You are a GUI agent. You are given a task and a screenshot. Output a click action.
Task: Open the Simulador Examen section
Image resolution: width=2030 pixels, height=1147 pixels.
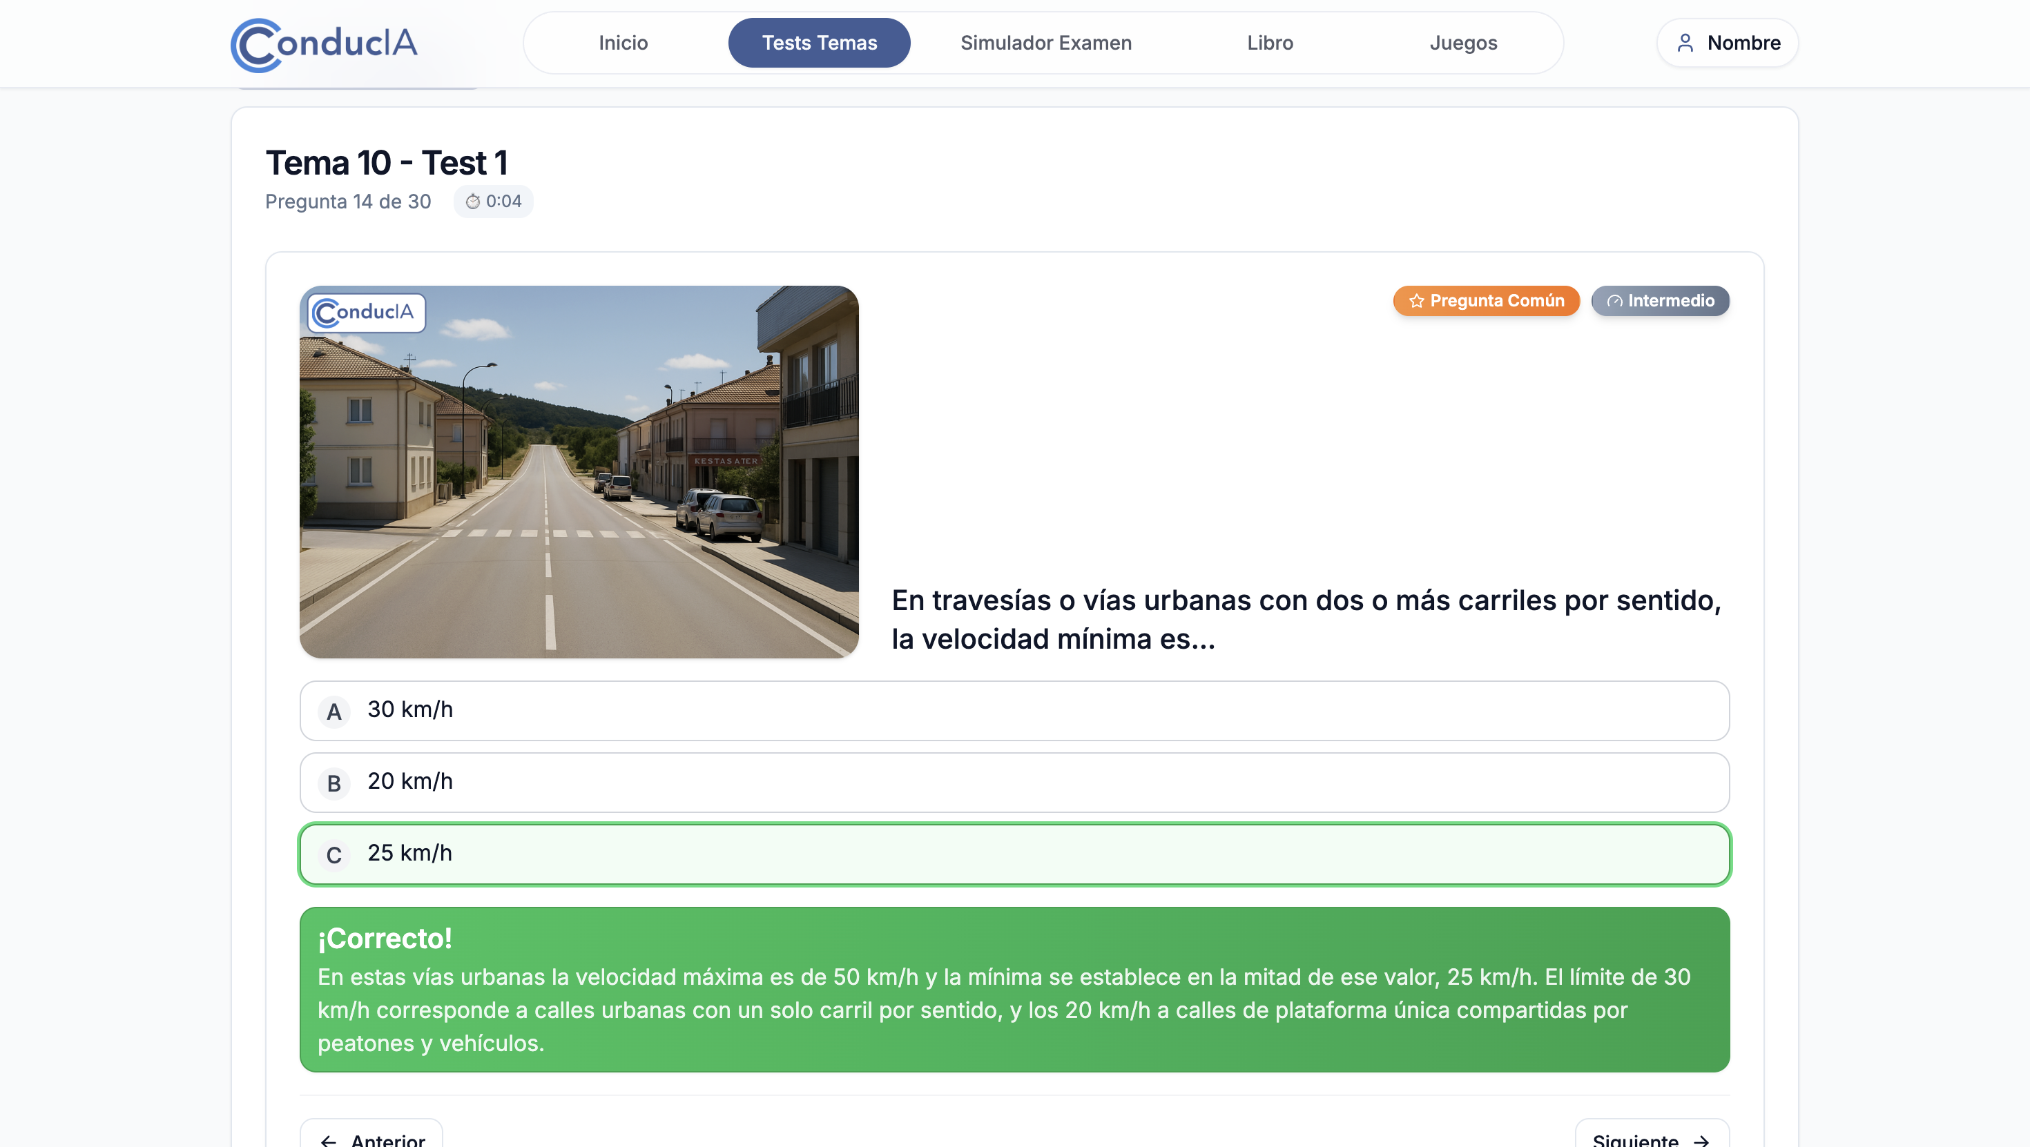(1046, 43)
